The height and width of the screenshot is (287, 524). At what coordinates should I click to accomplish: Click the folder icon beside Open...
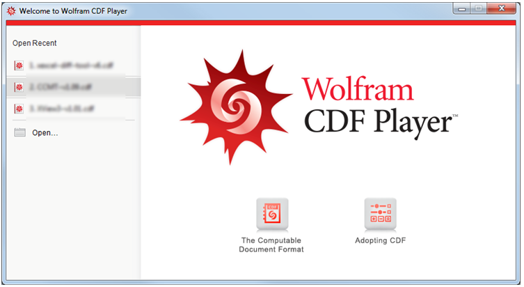click(19, 132)
